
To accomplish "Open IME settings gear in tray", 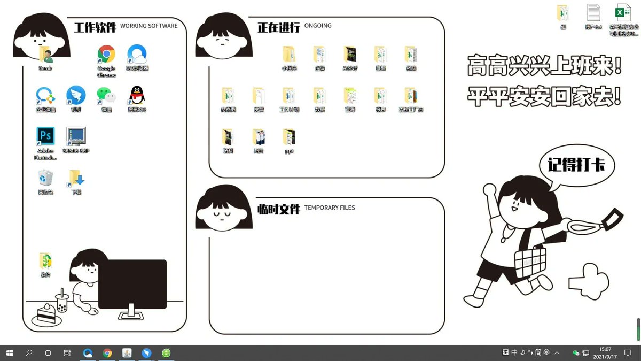I will pos(546,353).
